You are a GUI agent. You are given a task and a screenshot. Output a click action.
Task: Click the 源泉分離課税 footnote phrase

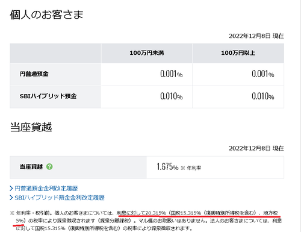tap(115, 221)
